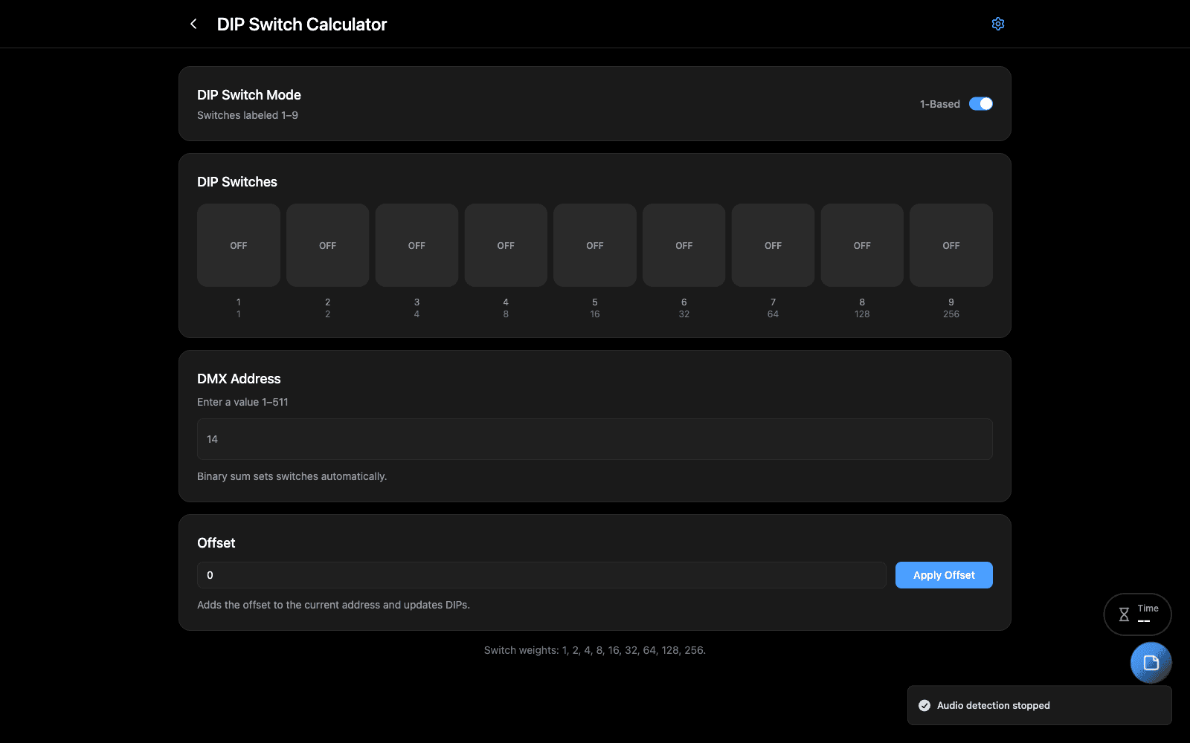1190x743 pixels.
Task: Focus the Offset value input field
Action: point(541,575)
